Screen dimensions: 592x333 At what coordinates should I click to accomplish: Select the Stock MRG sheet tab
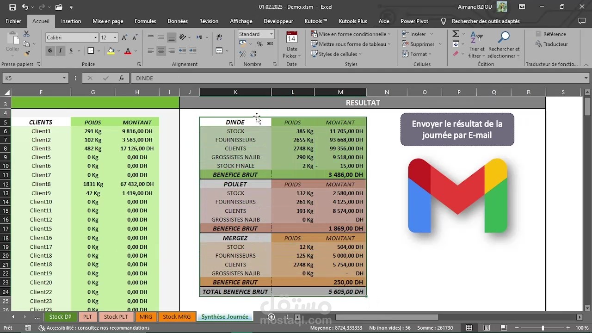click(x=177, y=317)
